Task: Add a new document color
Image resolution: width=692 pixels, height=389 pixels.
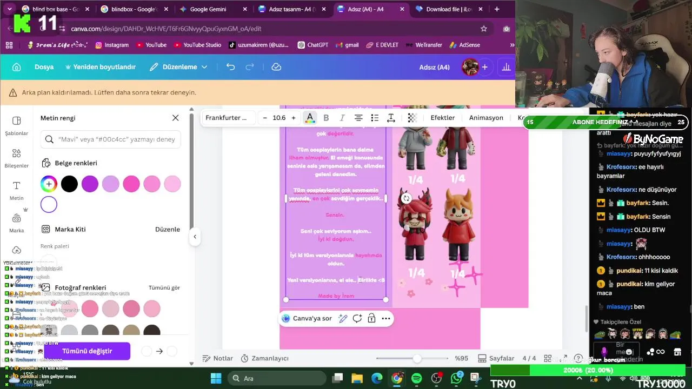Action: [49, 184]
